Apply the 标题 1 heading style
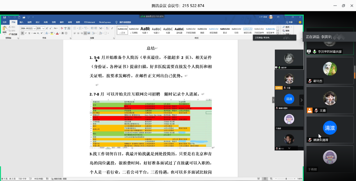Screen dimensions: 356x181 pyautogui.click(x=145, y=30)
